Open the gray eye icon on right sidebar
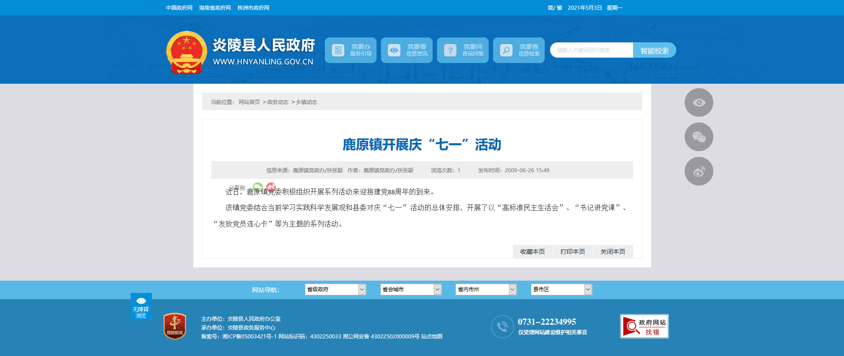844x356 pixels. [698, 103]
